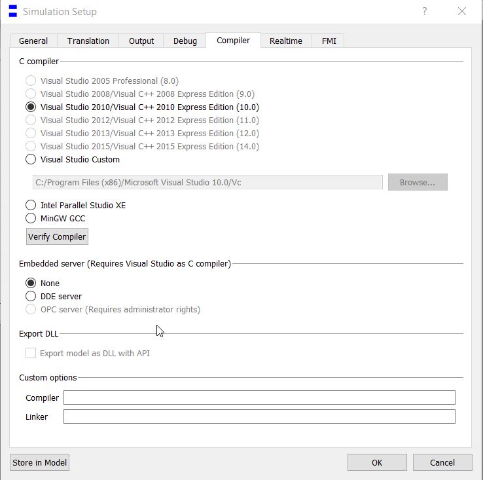This screenshot has height=480, width=483.
Task: Select Visual Studio 2005 Professional (8.0) radio
Action: point(102,81)
